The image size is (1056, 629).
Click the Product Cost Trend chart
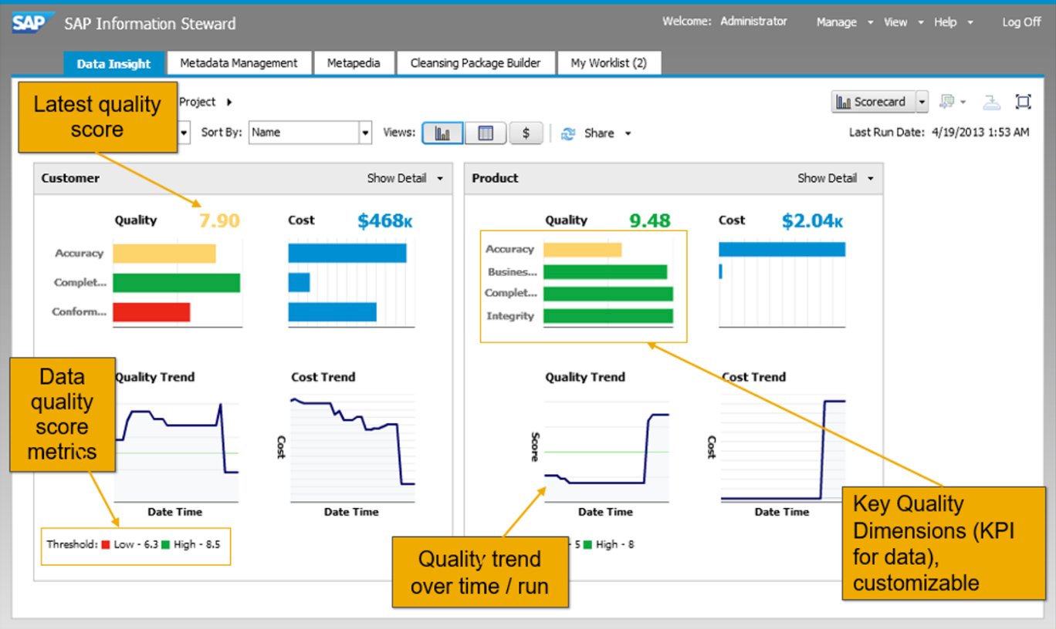[x=783, y=448]
